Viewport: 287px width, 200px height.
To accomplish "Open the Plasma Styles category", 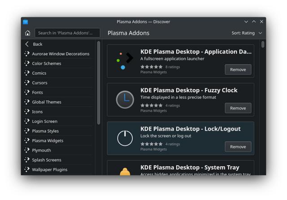I will pos(58,131).
